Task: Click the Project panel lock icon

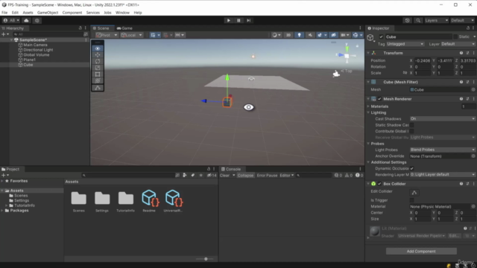Action: [x=209, y=169]
